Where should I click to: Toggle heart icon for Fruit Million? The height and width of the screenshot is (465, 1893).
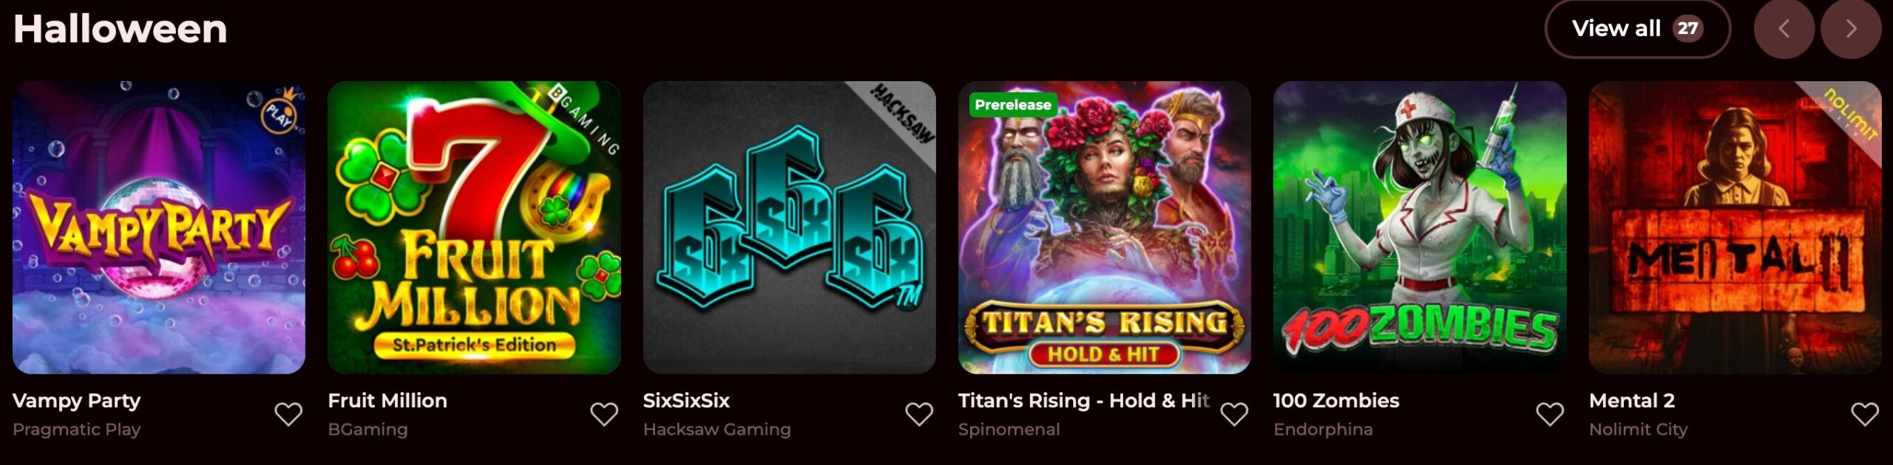tap(604, 414)
